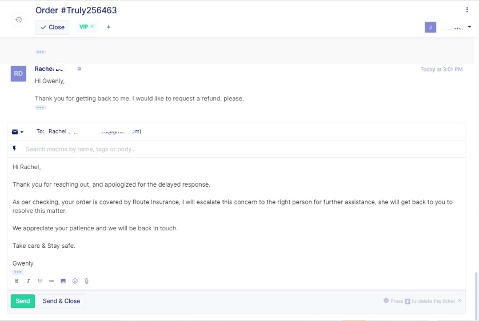
Task: Open the email channel selector dropdown
Action: click(17, 131)
